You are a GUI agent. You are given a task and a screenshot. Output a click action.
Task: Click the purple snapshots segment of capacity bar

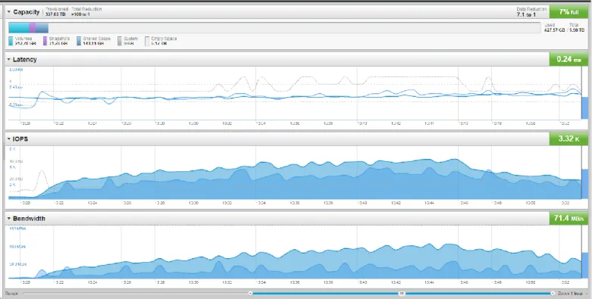33,28
